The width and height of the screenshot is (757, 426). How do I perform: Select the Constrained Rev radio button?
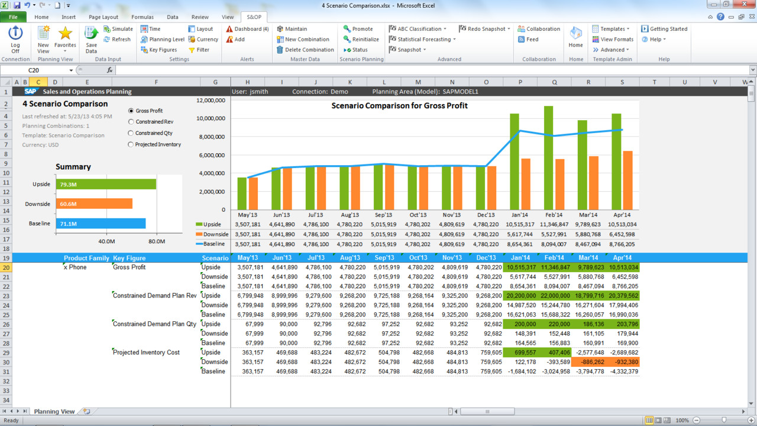pyautogui.click(x=131, y=122)
